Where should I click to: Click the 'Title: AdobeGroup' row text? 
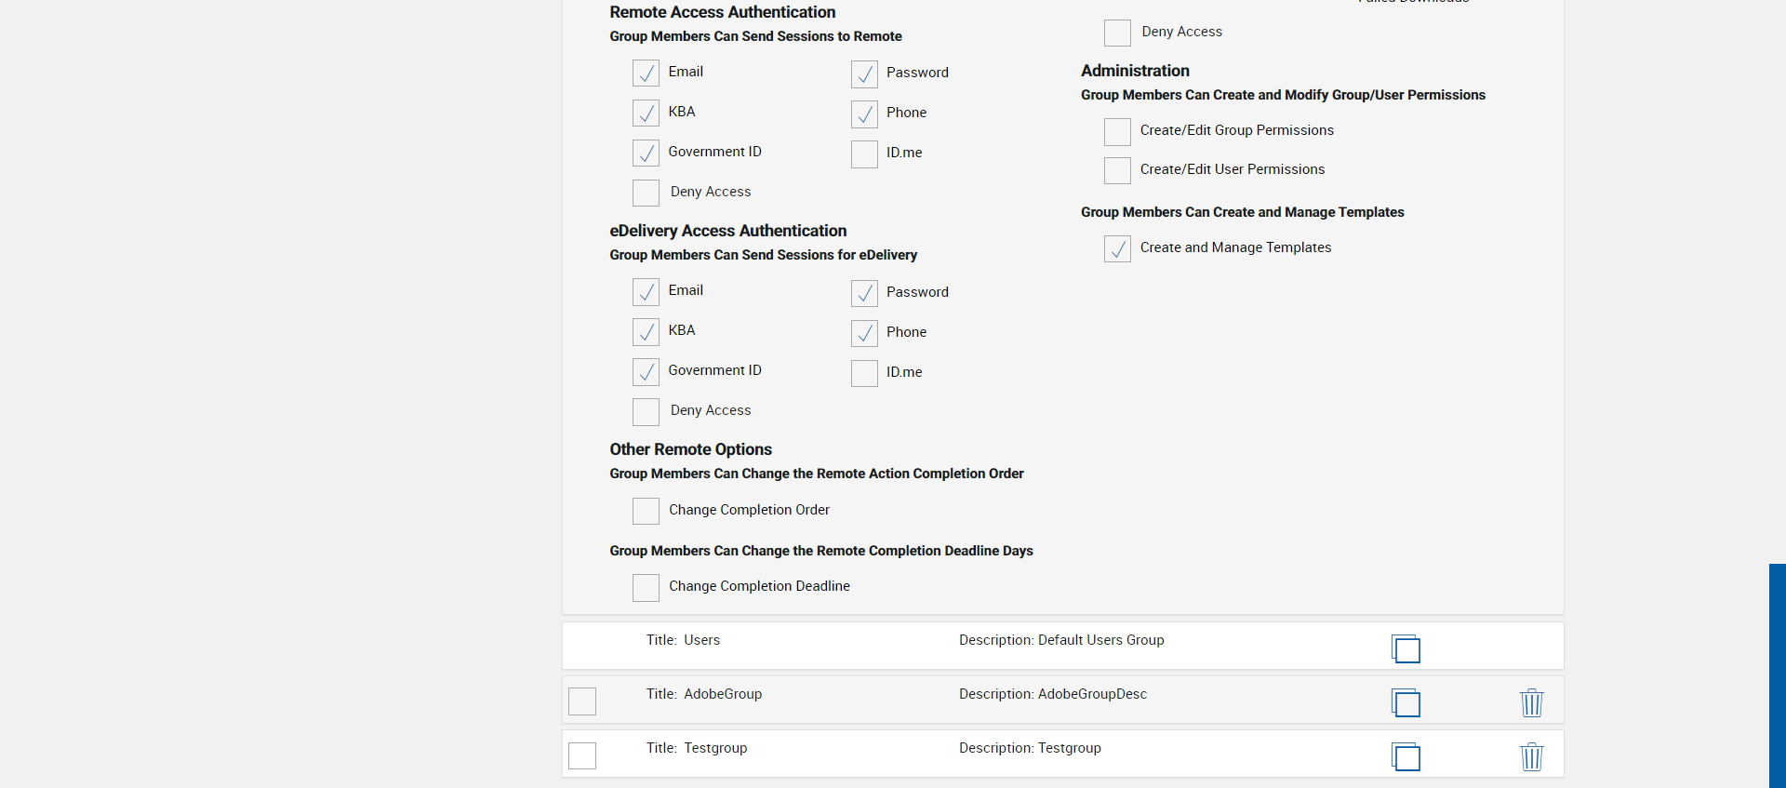point(704,694)
